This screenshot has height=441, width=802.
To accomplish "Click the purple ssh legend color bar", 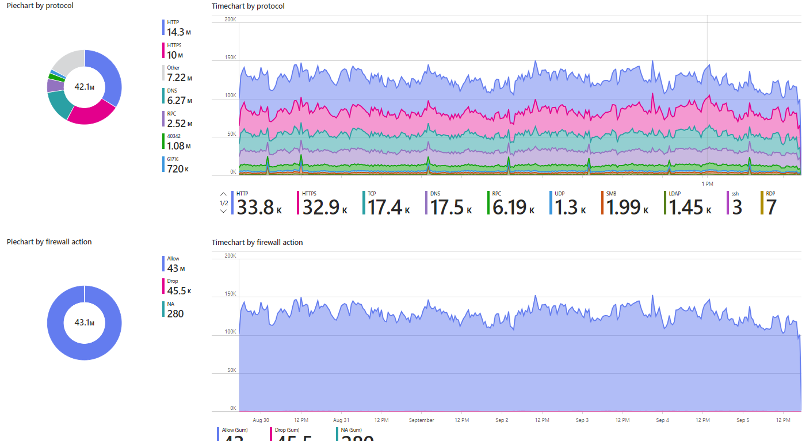I will pyautogui.click(x=728, y=204).
